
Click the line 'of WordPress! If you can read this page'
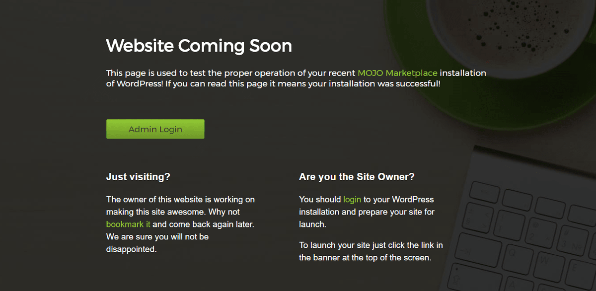pyautogui.click(x=273, y=84)
